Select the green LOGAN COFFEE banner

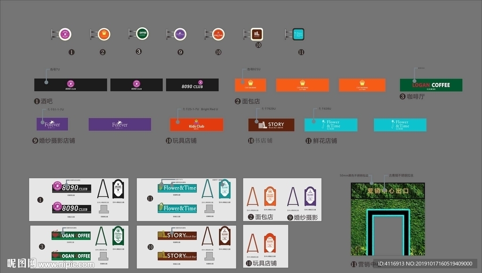click(431, 85)
